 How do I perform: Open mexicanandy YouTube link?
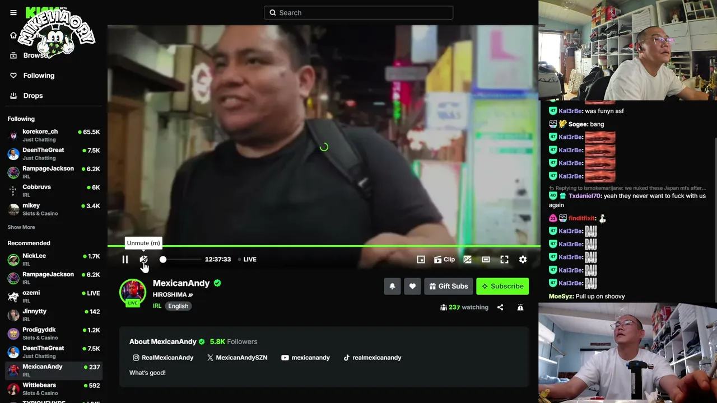pyautogui.click(x=305, y=358)
